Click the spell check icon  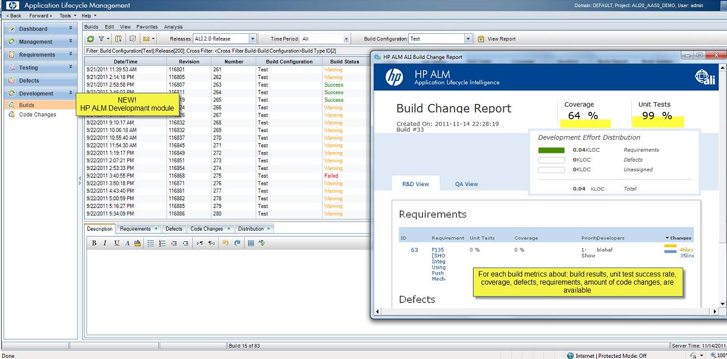pyautogui.click(x=262, y=243)
